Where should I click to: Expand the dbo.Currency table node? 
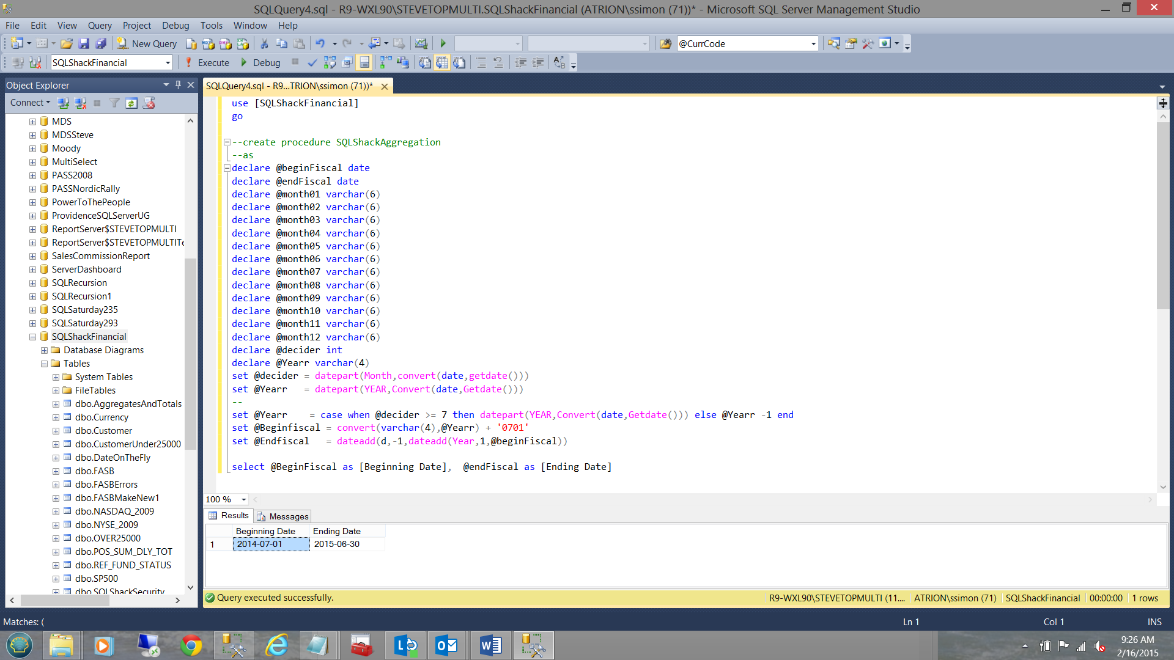[56, 417]
